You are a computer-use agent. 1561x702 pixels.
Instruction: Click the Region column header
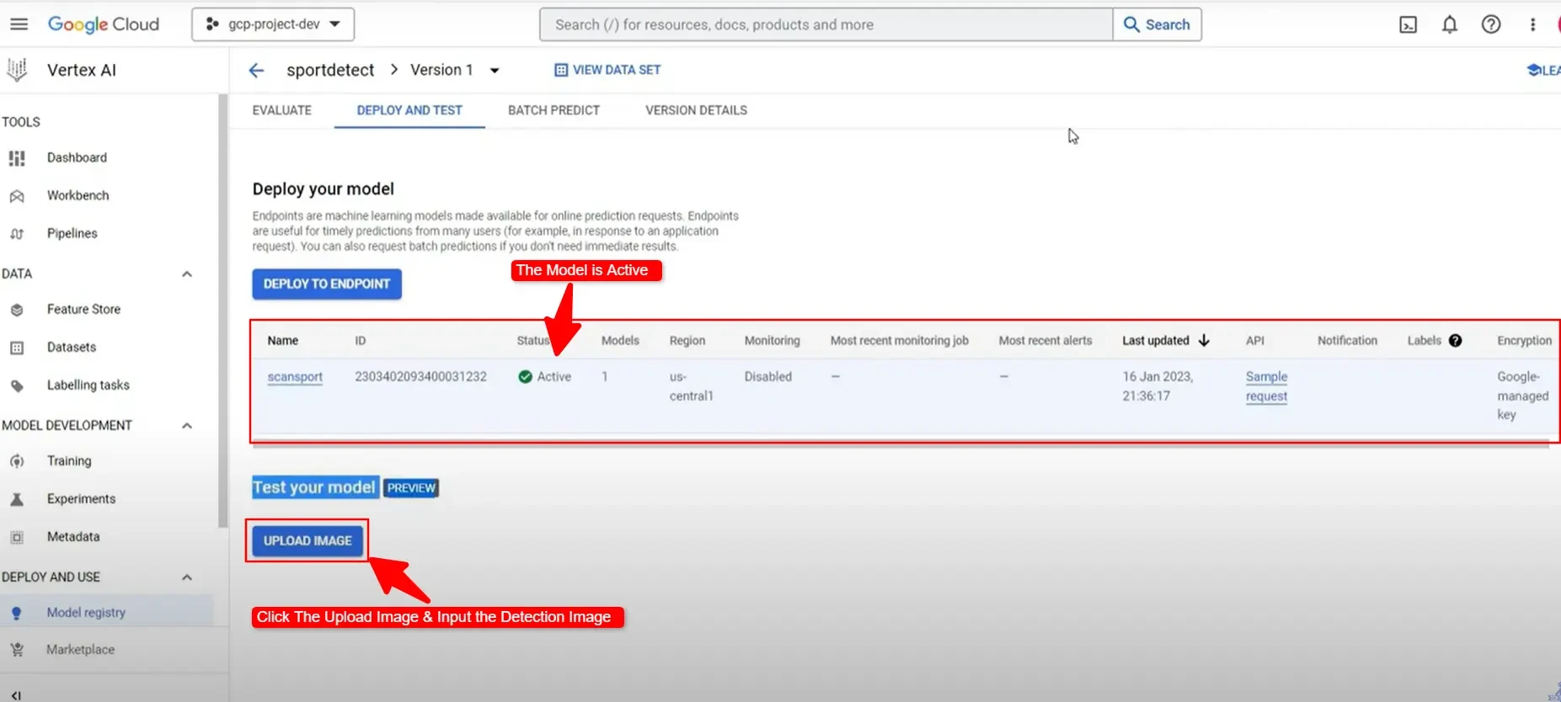pyautogui.click(x=687, y=340)
